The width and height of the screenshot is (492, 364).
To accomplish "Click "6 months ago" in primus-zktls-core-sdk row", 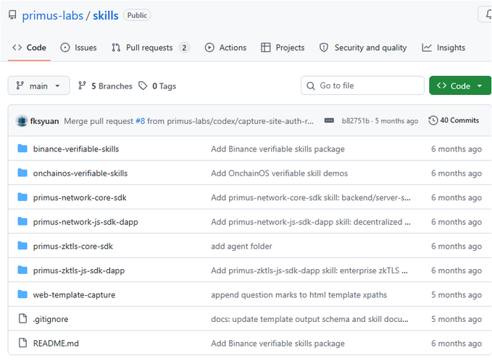I will (x=456, y=247).
